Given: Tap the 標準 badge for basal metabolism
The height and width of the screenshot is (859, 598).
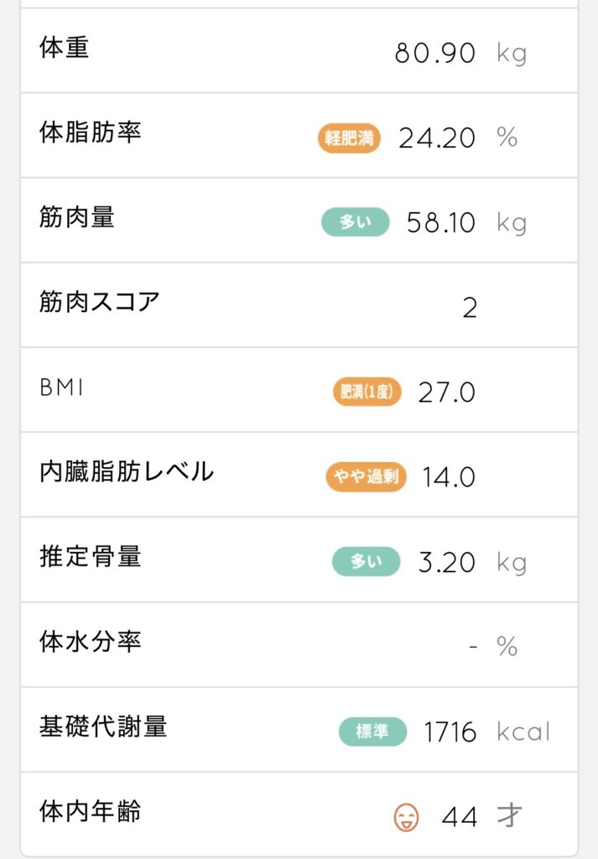Looking at the screenshot, I should click(372, 731).
